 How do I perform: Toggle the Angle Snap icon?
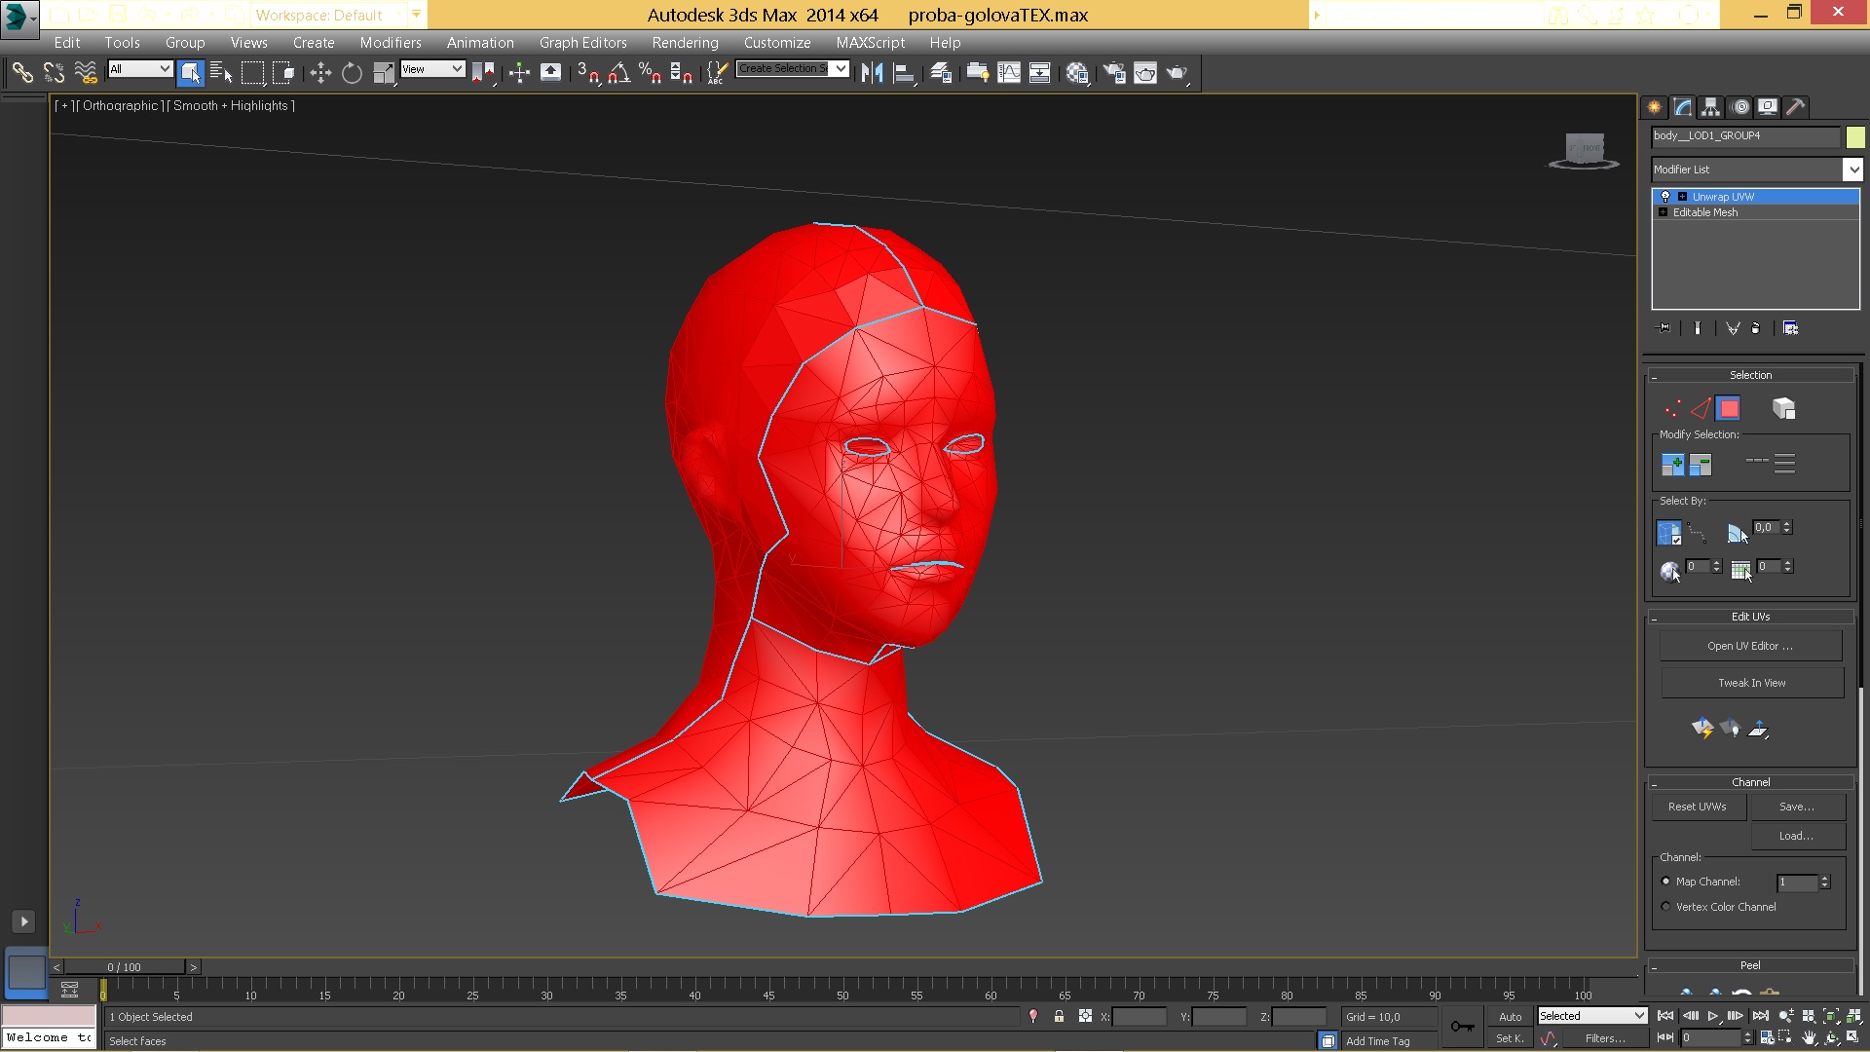[x=618, y=73]
